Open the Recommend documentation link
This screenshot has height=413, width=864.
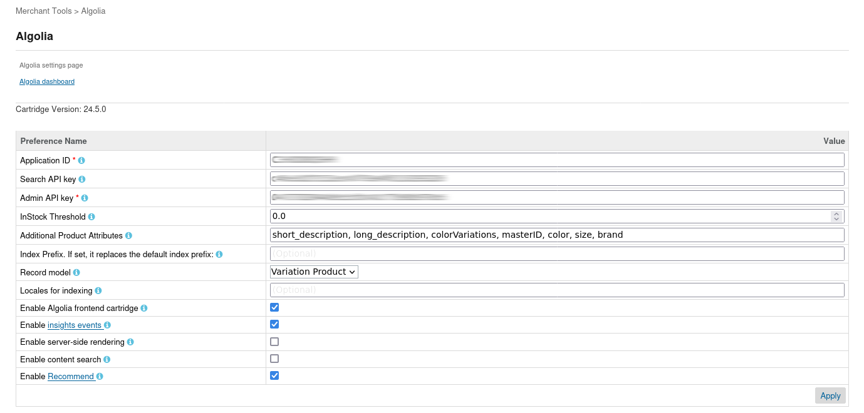[x=71, y=377]
